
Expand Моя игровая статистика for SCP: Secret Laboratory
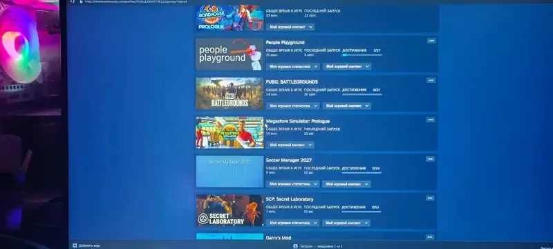(292, 223)
